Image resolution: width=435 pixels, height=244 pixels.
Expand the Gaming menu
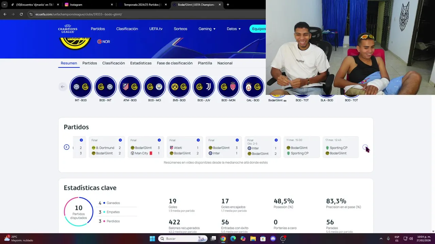point(207,29)
